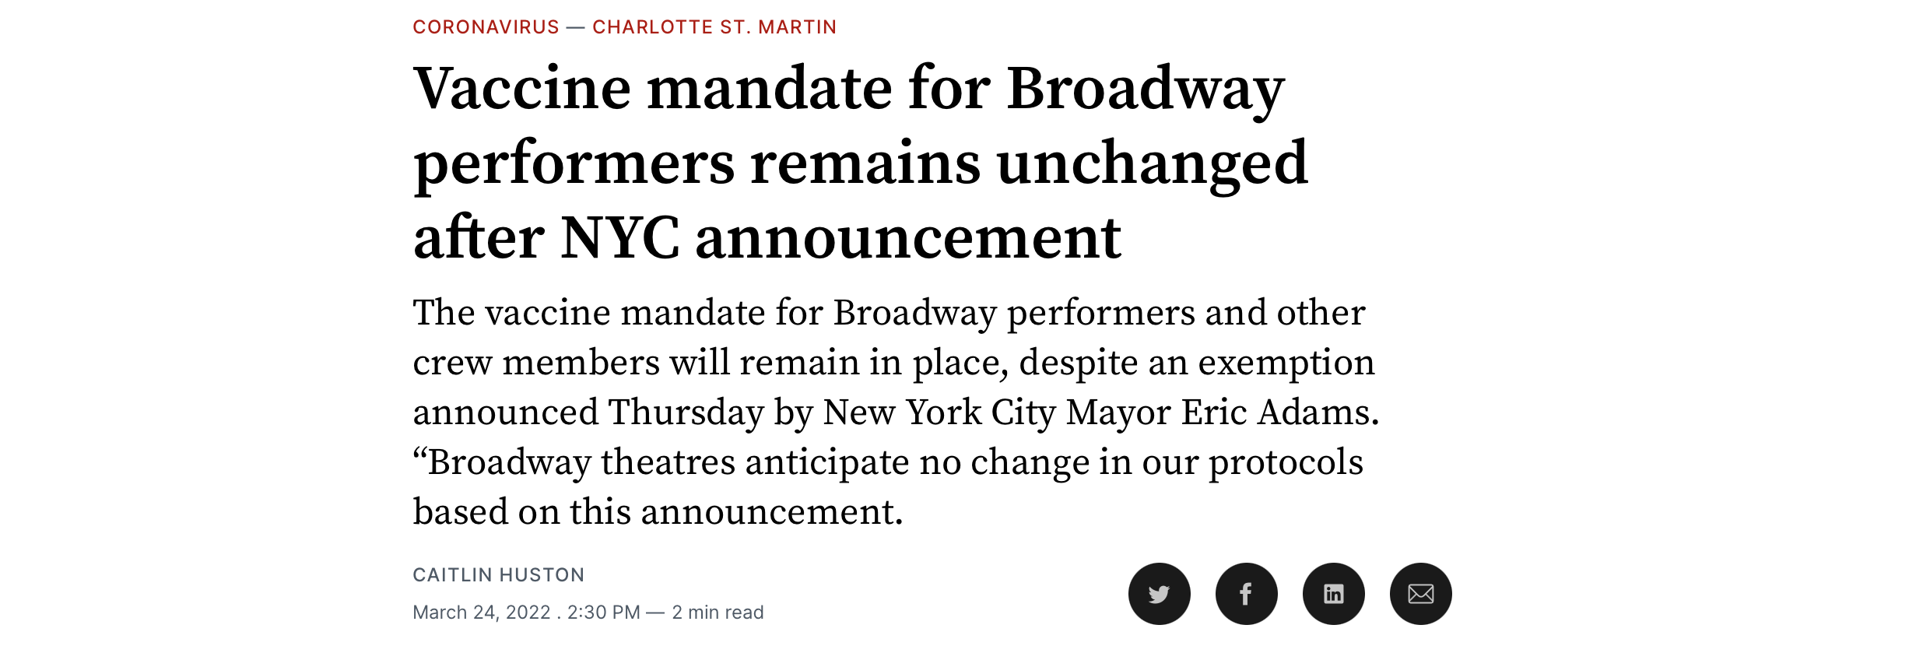Screen dimensions: 1930x660
Task: Click the 2 min read label
Action: 718,613
